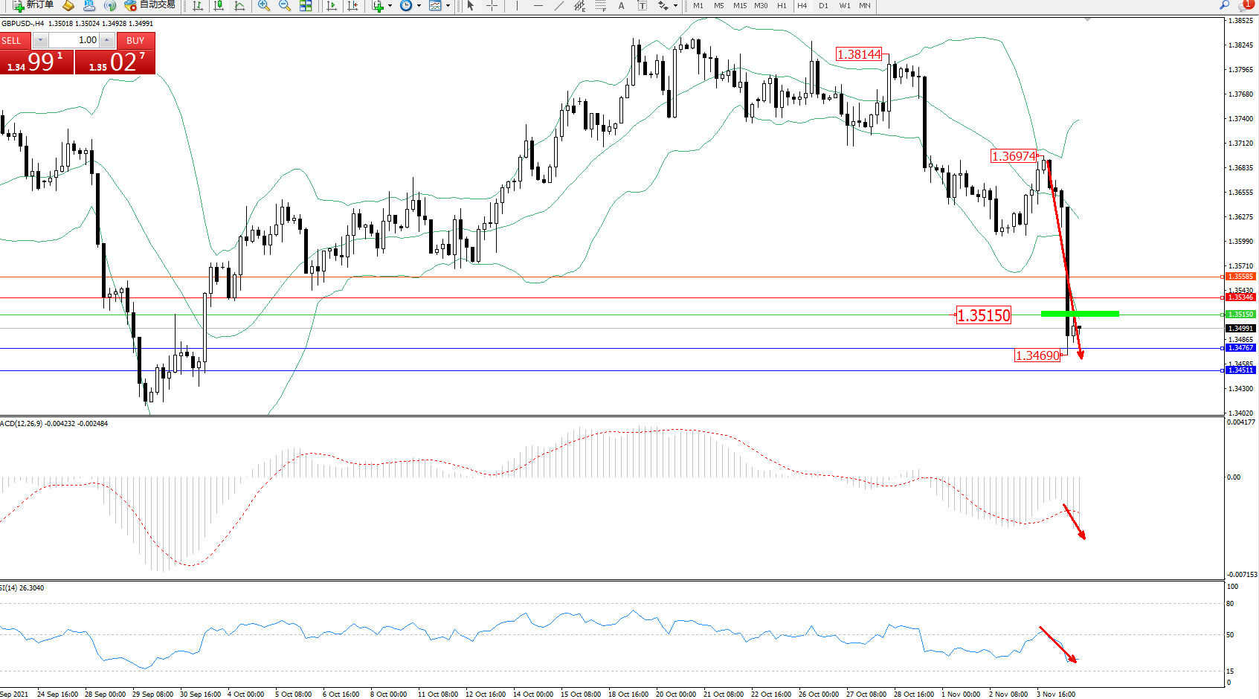Switch chart to candlestick display mode
1259x699 pixels.
coord(219,5)
